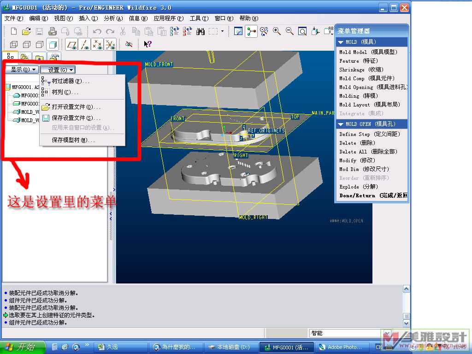
Task: Open the arrow next to the selection-box icon
Action: pyautogui.click(x=223, y=31)
